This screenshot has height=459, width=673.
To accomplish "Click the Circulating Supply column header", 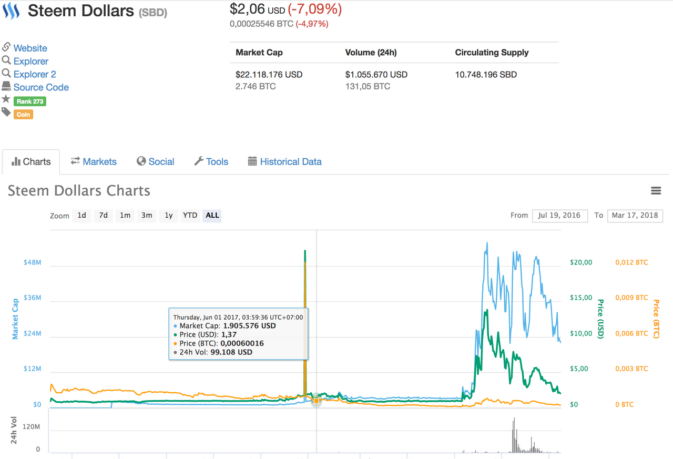I will (492, 53).
